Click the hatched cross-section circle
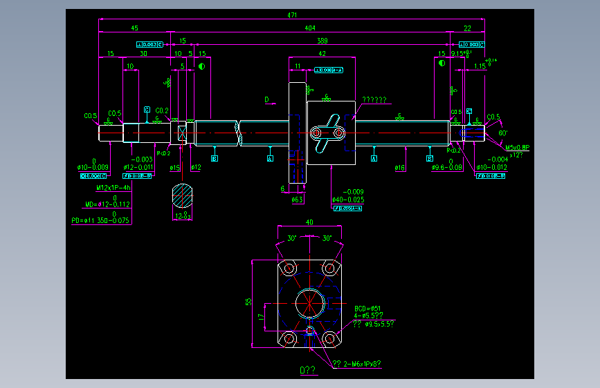 coord(182,195)
